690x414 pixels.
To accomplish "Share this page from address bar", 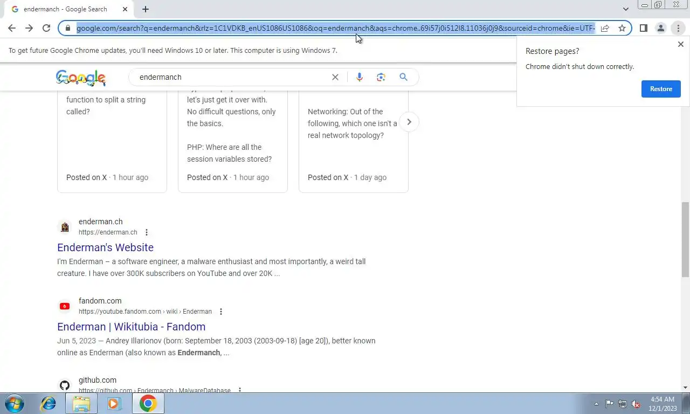I will [x=605, y=28].
